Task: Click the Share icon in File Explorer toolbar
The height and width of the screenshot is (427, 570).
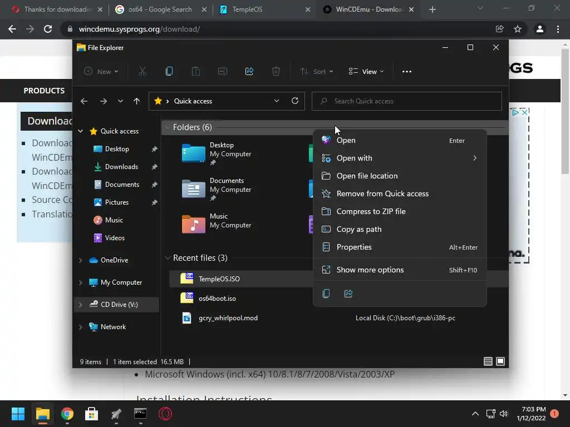Action: pos(249,72)
